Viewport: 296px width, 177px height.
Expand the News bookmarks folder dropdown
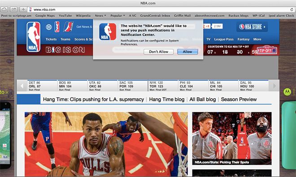(100, 16)
